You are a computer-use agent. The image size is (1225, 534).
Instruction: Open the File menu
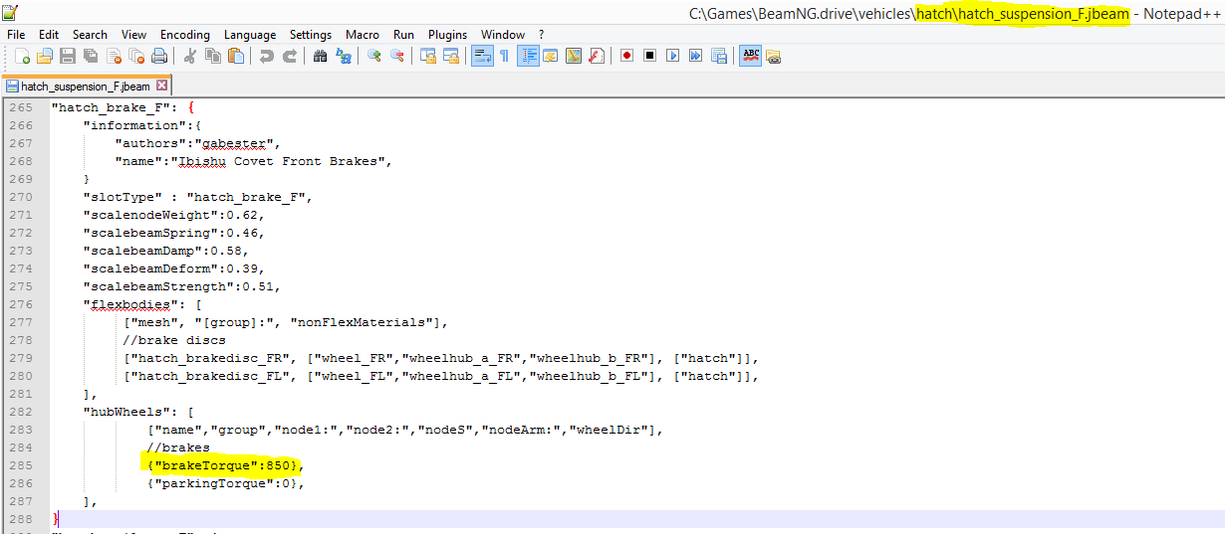(x=16, y=34)
